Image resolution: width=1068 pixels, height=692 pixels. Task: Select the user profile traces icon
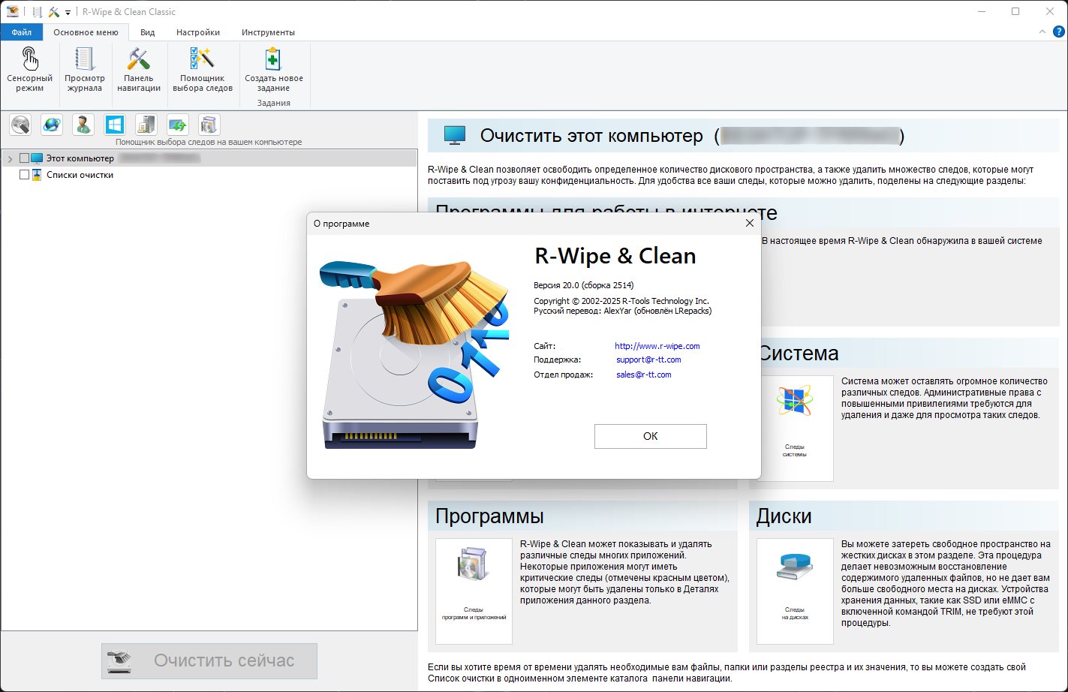83,125
